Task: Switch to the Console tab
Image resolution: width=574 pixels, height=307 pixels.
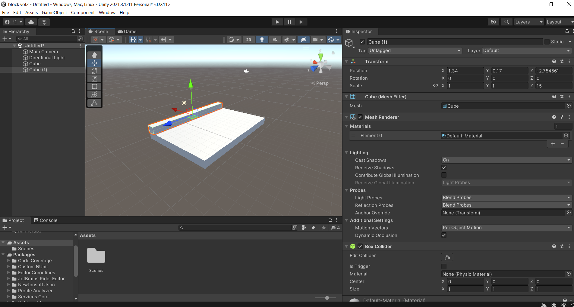Action: [x=46, y=220]
